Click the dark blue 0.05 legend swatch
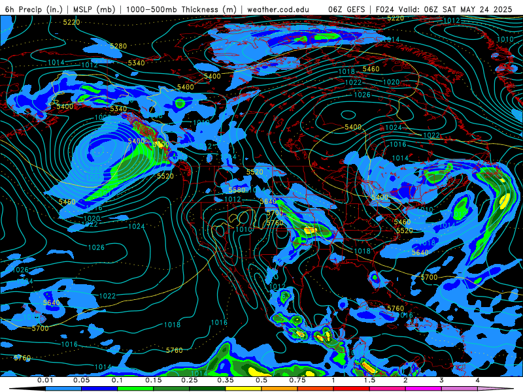 click(99, 389)
